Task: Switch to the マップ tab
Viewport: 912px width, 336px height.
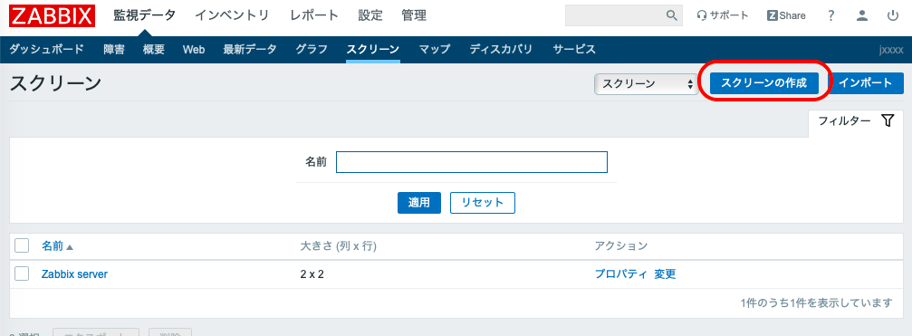Action: 435,50
